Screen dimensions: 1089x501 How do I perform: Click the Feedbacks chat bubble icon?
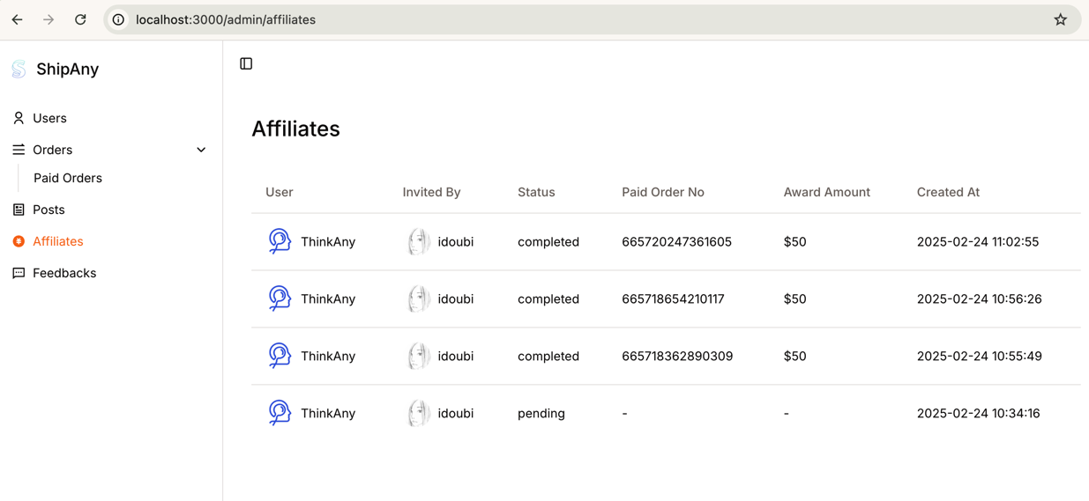tap(19, 273)
